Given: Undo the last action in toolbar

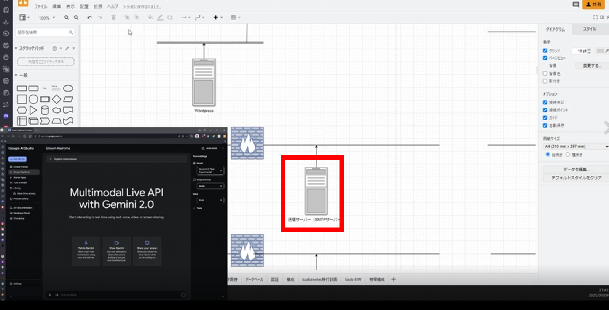Looking at the screenshot, I should click(89, 17).
